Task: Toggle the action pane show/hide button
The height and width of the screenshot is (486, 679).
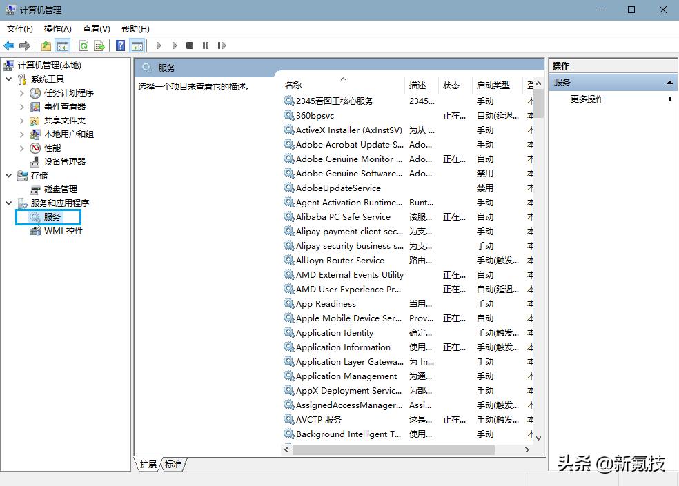Action: [x=137, y=45]
